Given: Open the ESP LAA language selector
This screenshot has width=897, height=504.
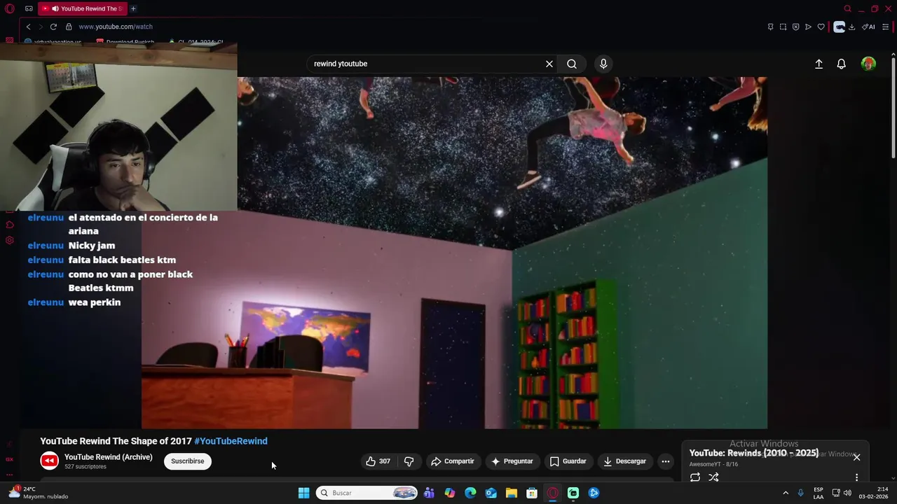Looking at the screenshot, I should coord(819,493).
